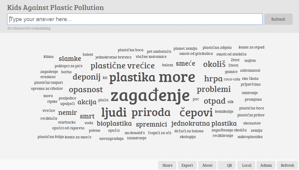The image size is (299, 170).
Task: Click the phrase 'jednokratna plastika'
Action: tap(204, 123)
